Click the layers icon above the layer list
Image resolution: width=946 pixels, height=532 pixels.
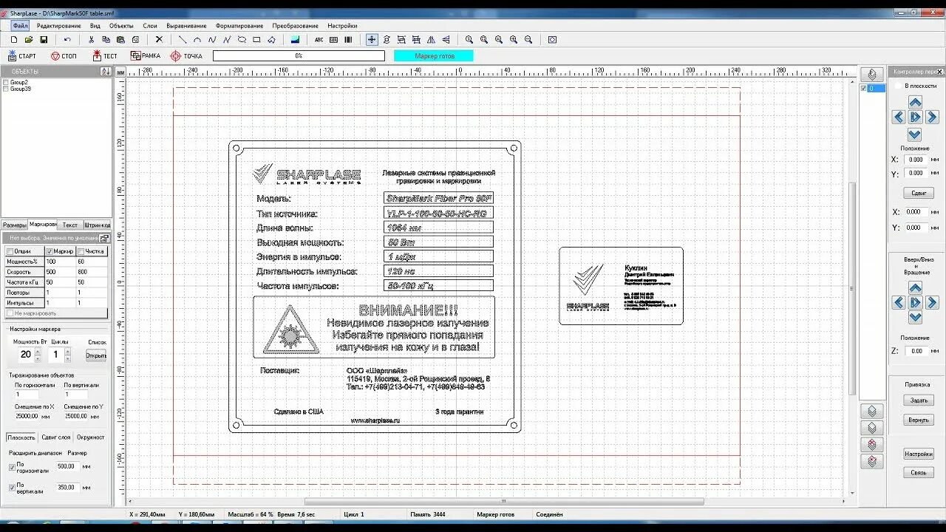point(872,74)
